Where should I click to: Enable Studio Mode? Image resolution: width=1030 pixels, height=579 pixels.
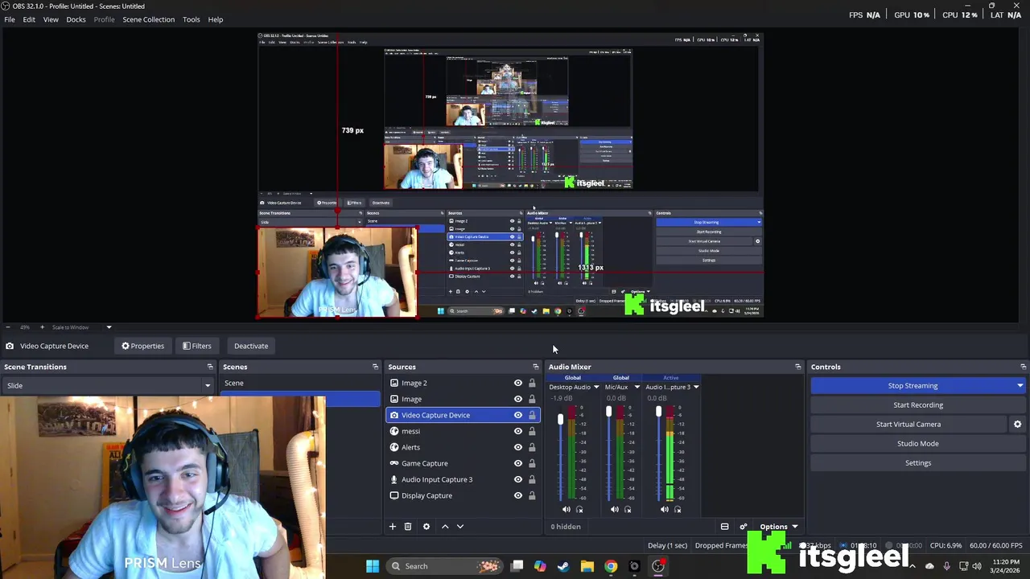point(918,443)
